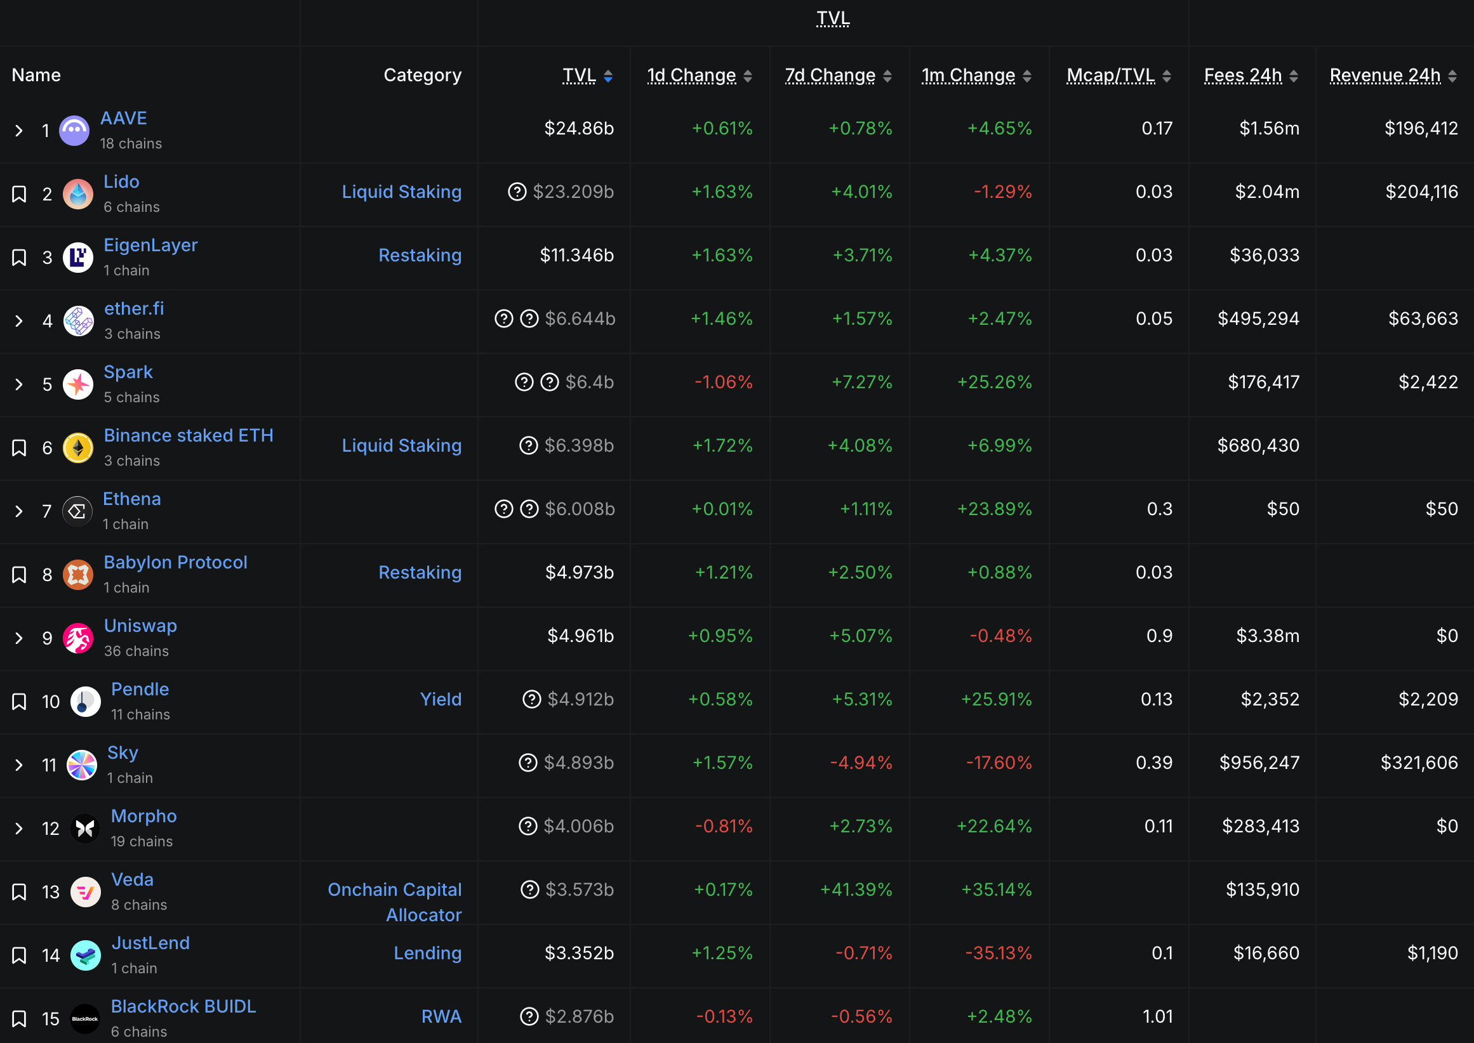Click the AAVE protocol logo icon
The image size is (1474, 1043).
74,131
